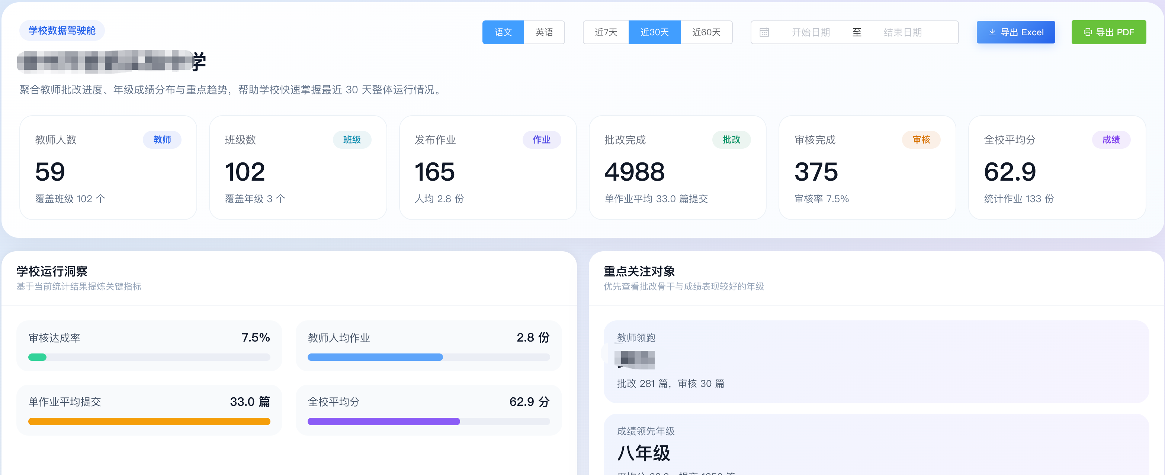
Task: Export report with 导出 PDF button
Action: point(1108,32)
